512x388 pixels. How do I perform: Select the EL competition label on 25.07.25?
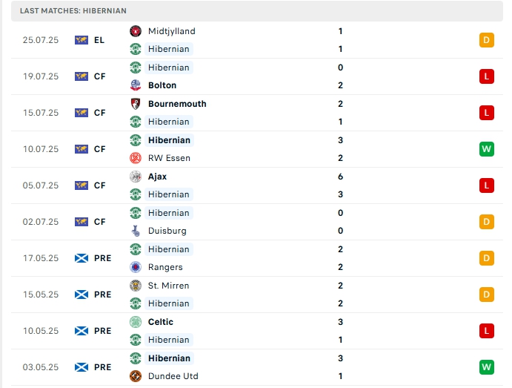pyautogui.click(x=99, y=40)
